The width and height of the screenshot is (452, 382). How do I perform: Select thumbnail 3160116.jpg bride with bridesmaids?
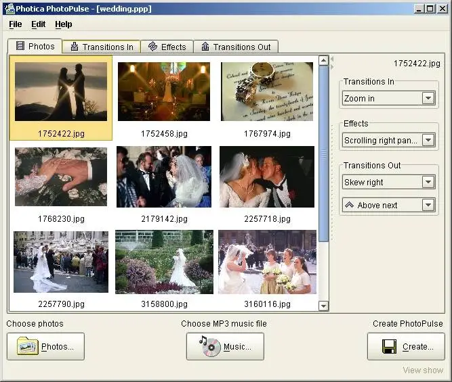point(267,262)
